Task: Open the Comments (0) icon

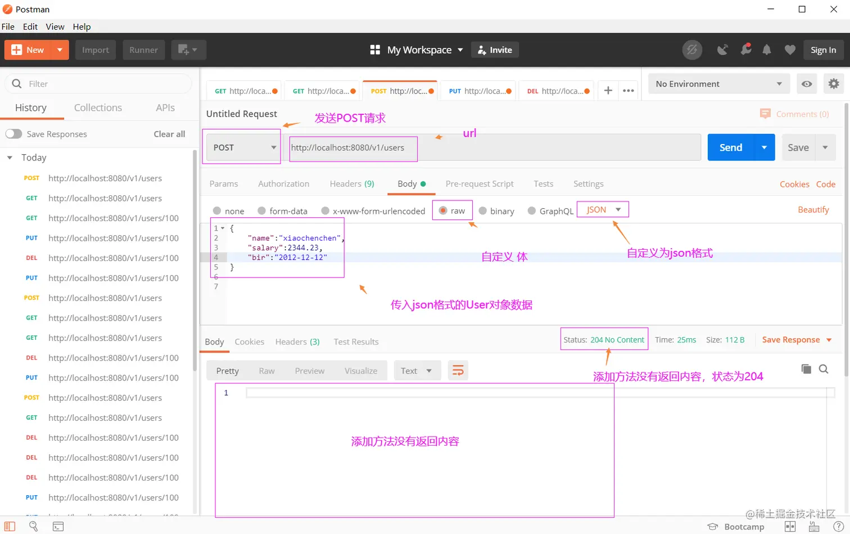Action: 765,114
